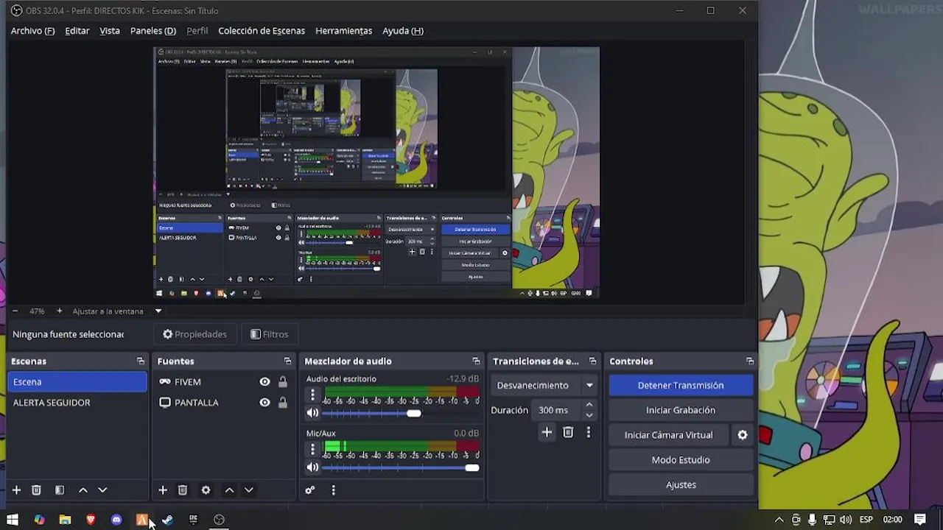Move source up in Fuentes toolbar
The height and width of the screenshot is (530, 943).
point(229,490)
